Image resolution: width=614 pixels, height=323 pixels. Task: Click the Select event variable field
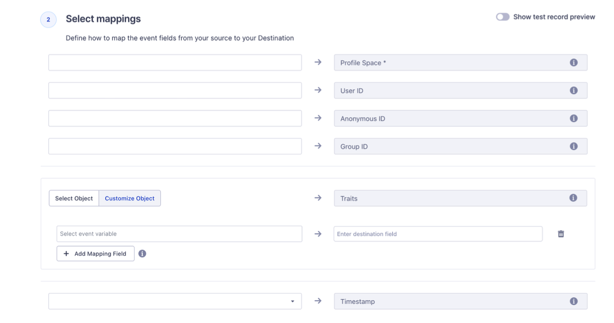point(179,234)
